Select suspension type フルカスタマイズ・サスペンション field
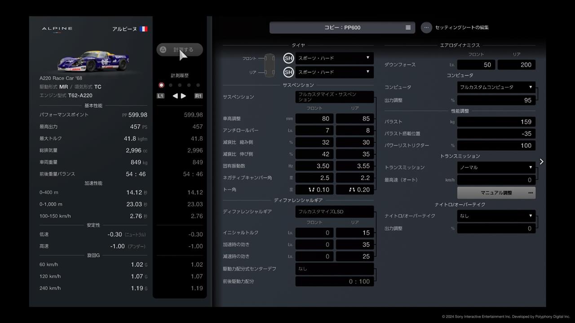575x323 pixels. 335,97
